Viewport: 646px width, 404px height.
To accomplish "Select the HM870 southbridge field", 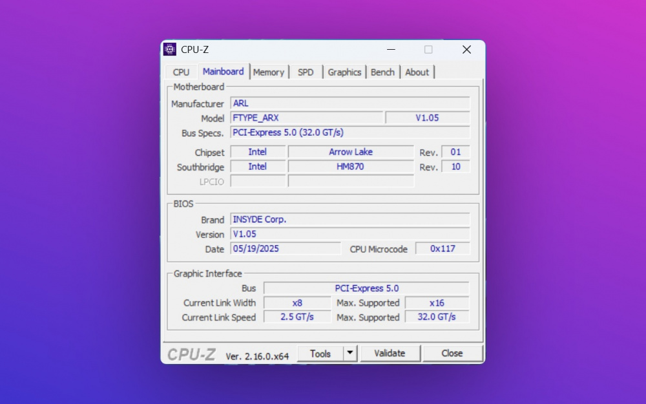I will click(351, 167).
